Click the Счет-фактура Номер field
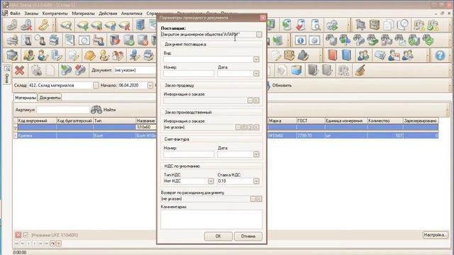 (x=189, y=154)
